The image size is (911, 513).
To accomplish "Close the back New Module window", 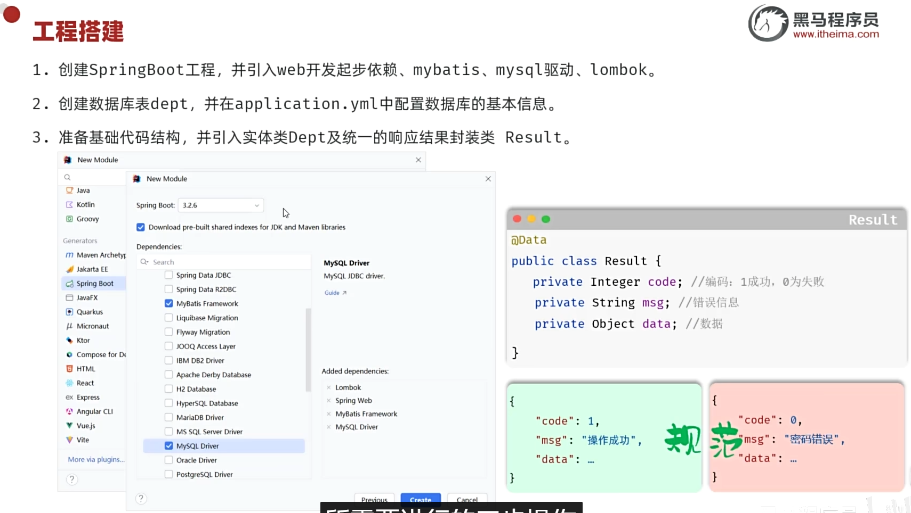I will [x=418, y=160].
